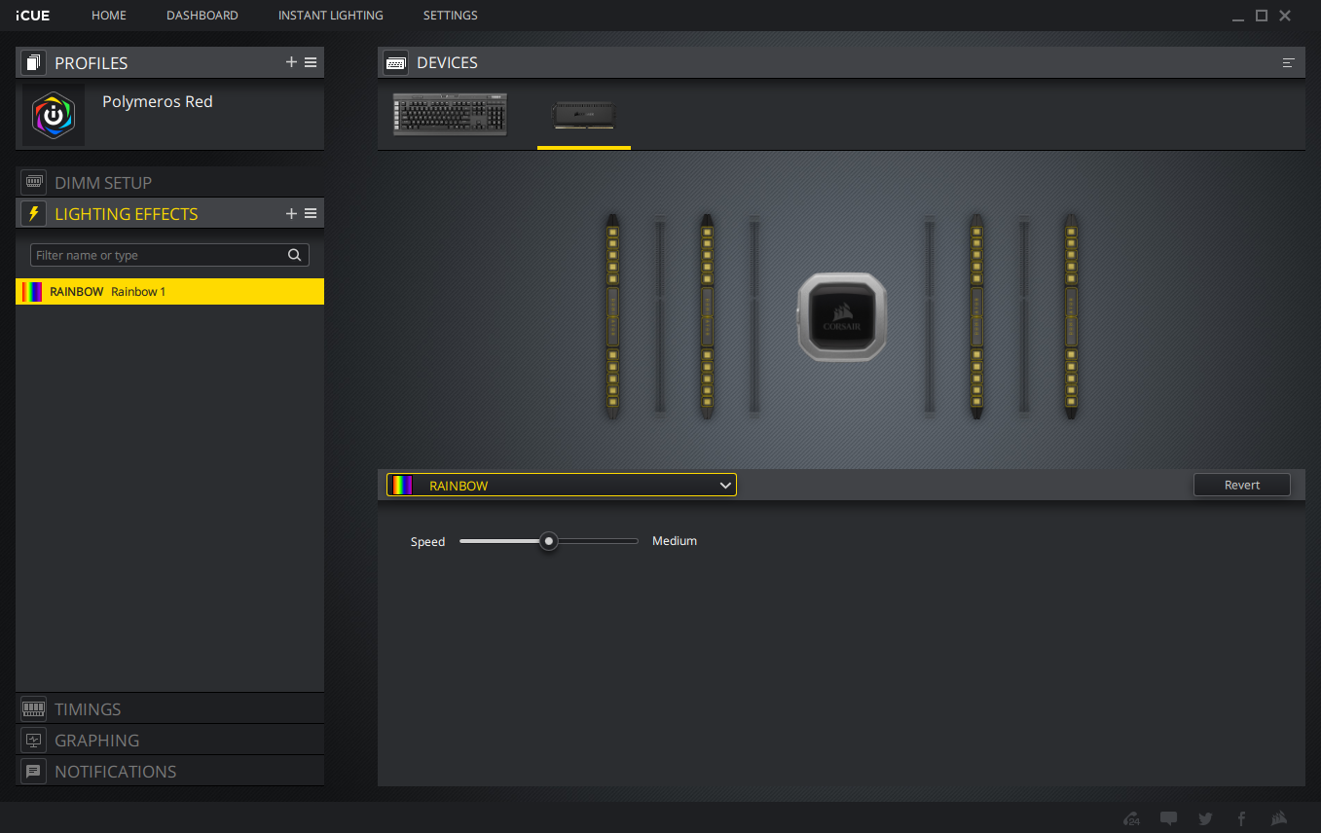Add a new profile with the plus icon
1321x833 pixels.
[x=291, y=62]
